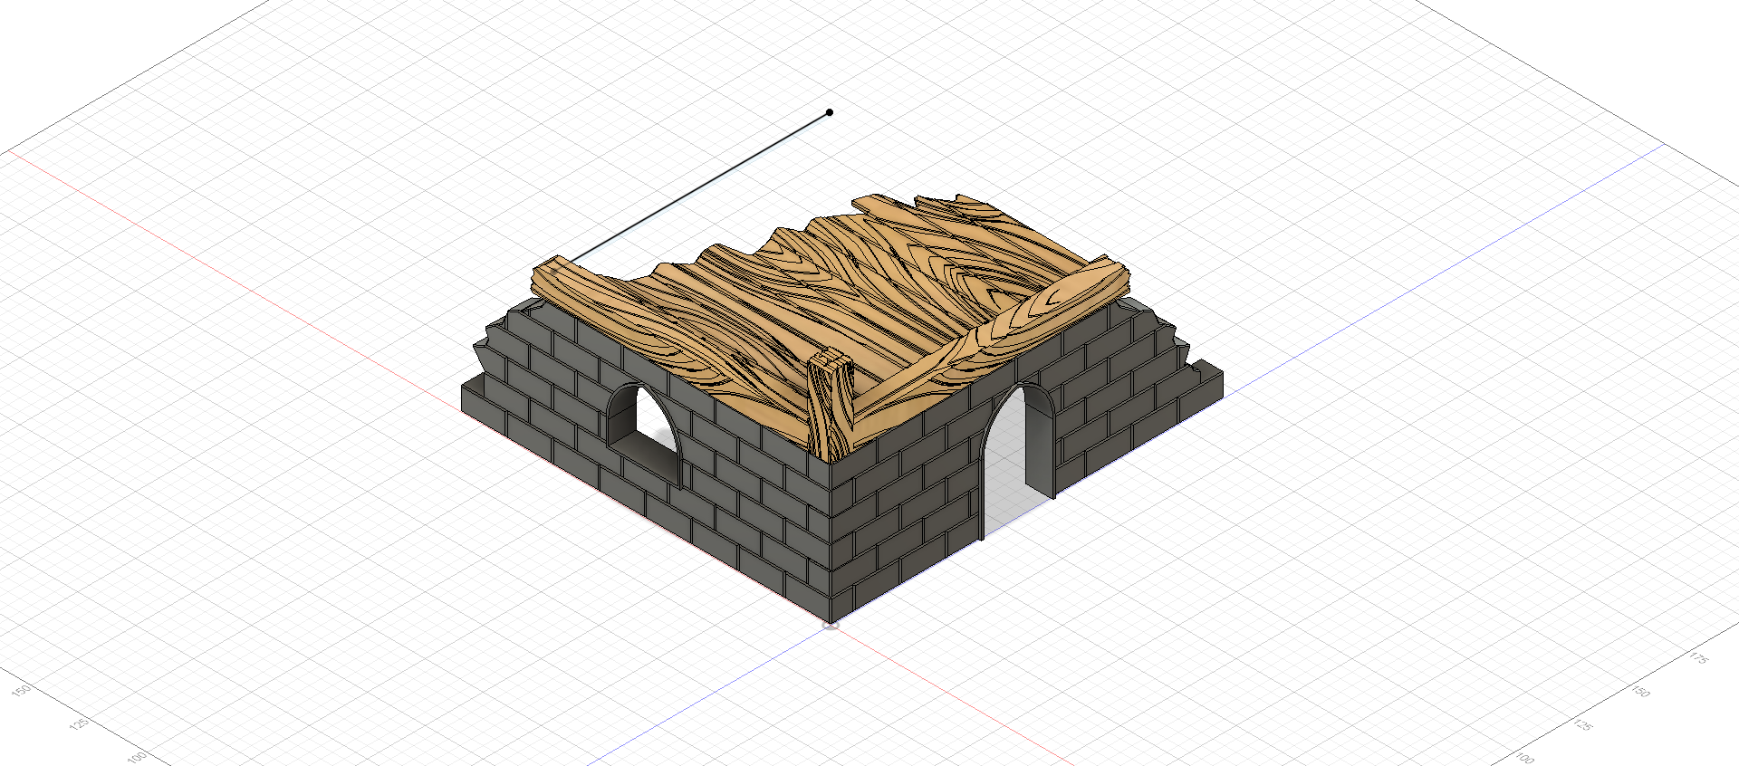
Task: Click the black sketch line endpoint dot
Action: coord(830,112)
